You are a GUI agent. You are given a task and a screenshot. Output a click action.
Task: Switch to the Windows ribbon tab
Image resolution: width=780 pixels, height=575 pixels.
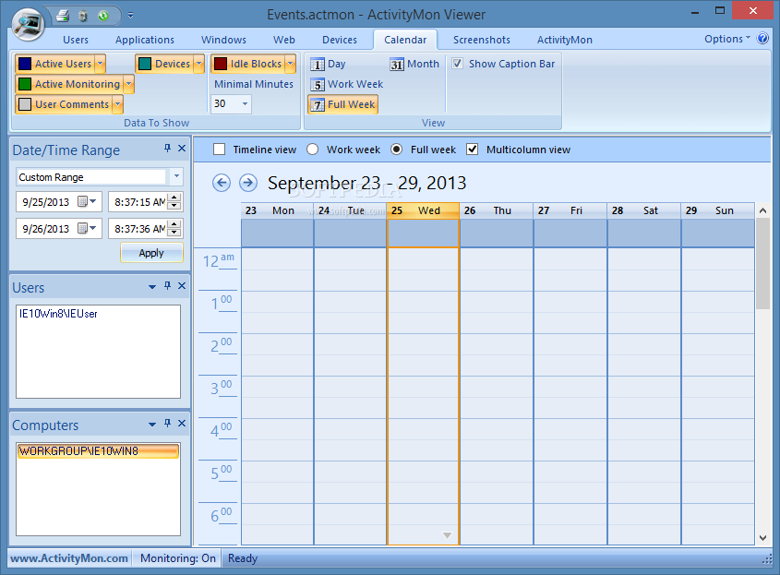223,40
